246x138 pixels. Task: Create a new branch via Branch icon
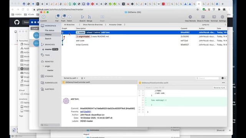[82, 17]
